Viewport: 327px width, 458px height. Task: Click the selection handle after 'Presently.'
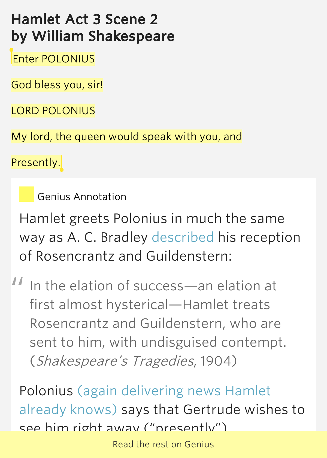click(x=62, y=169)
